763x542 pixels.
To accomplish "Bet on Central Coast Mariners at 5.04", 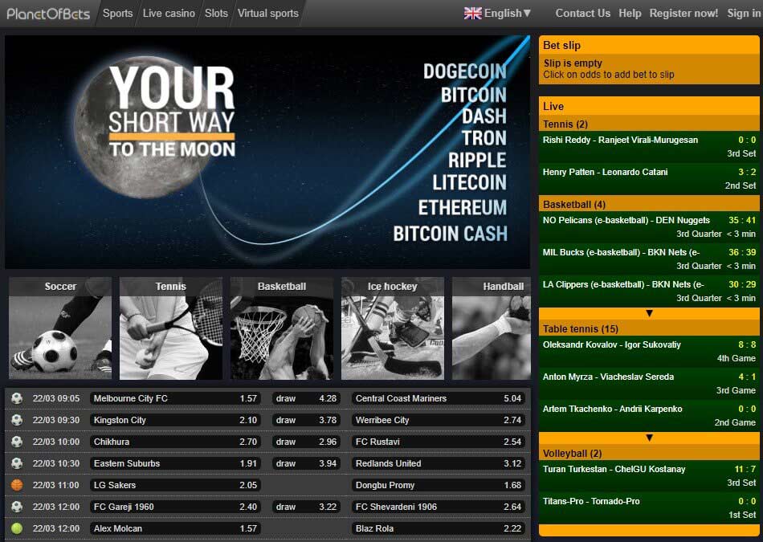I will point(438,398).
